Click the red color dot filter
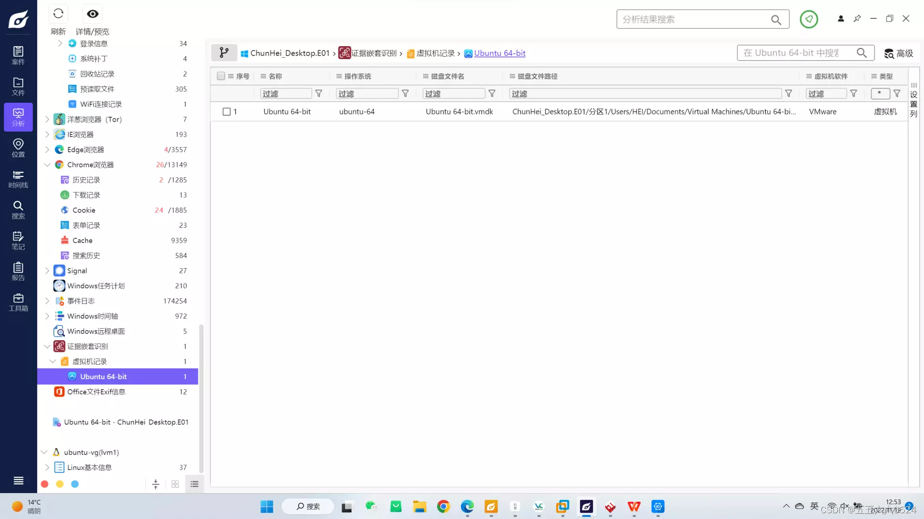 tap(45, 484)
